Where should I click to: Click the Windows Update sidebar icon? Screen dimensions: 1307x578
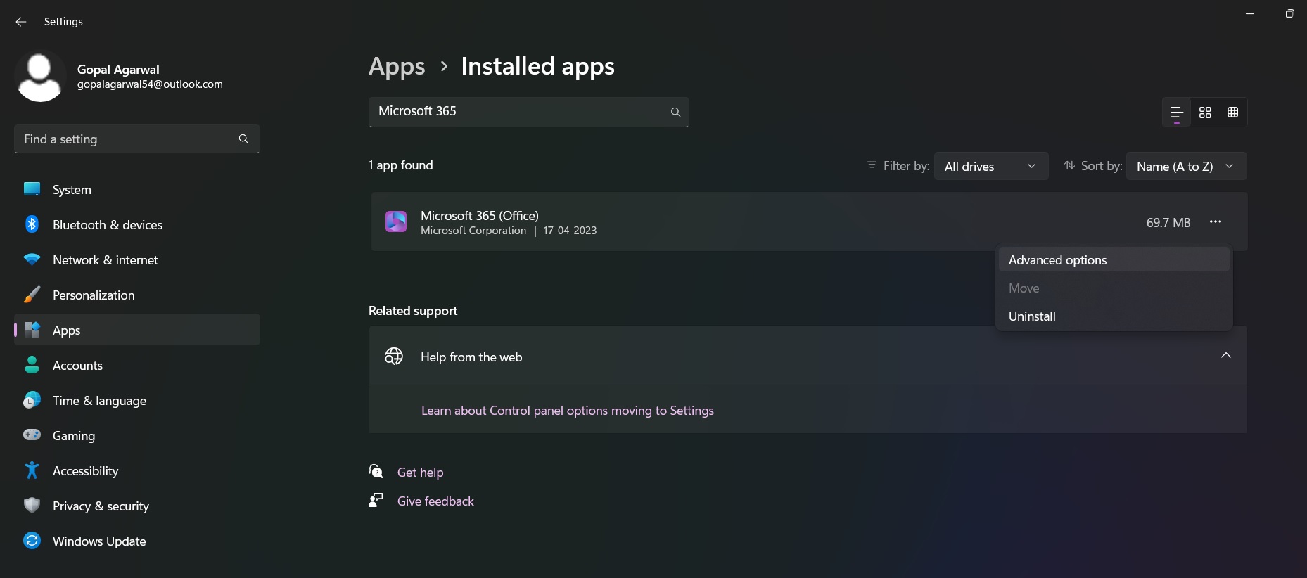(32, 540)
